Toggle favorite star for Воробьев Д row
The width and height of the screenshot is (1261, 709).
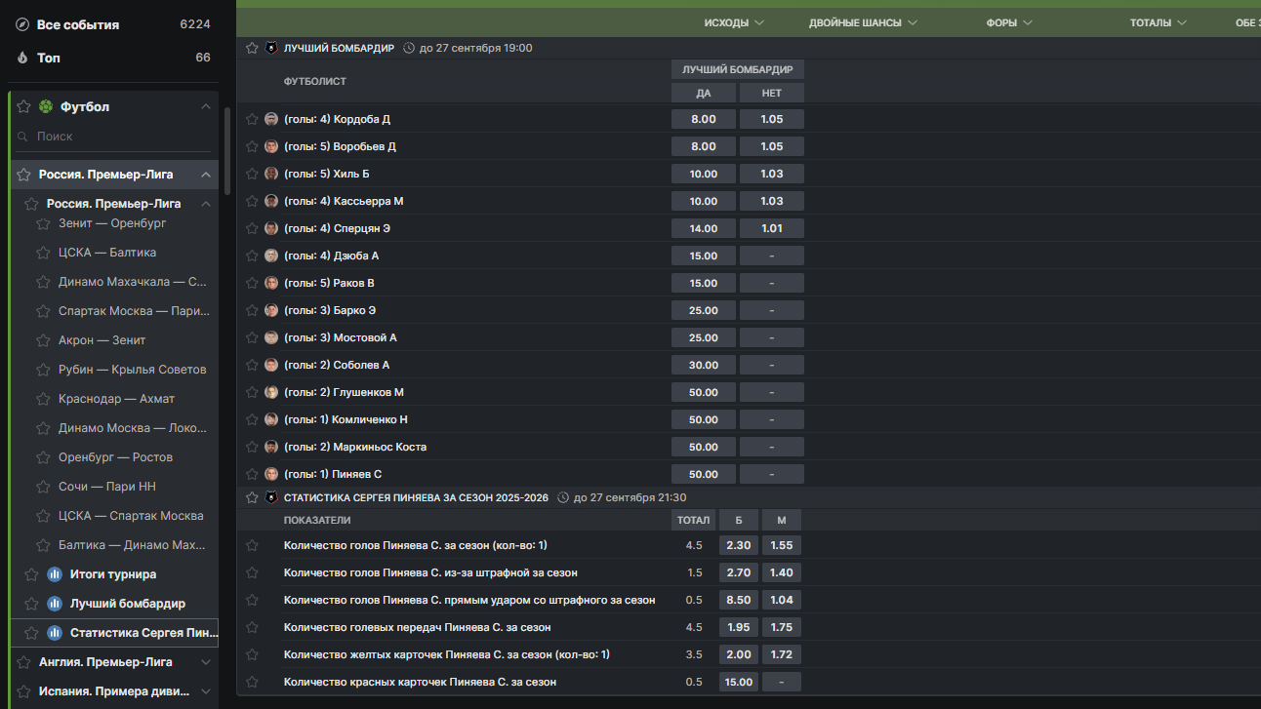pyautogui.click(x=252, y=146)
